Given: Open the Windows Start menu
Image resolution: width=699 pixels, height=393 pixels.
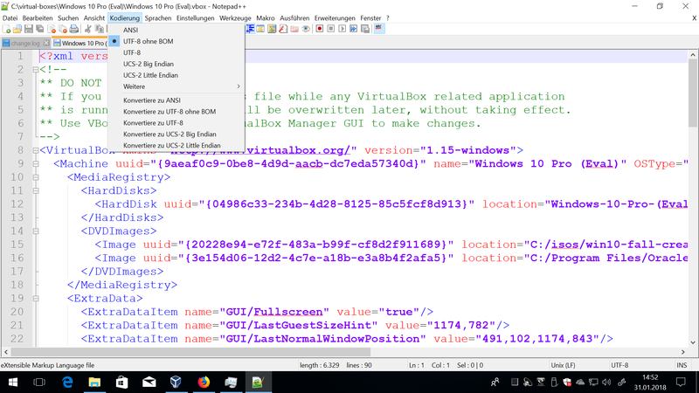Looking at the screenshot, I should [13, 383].
